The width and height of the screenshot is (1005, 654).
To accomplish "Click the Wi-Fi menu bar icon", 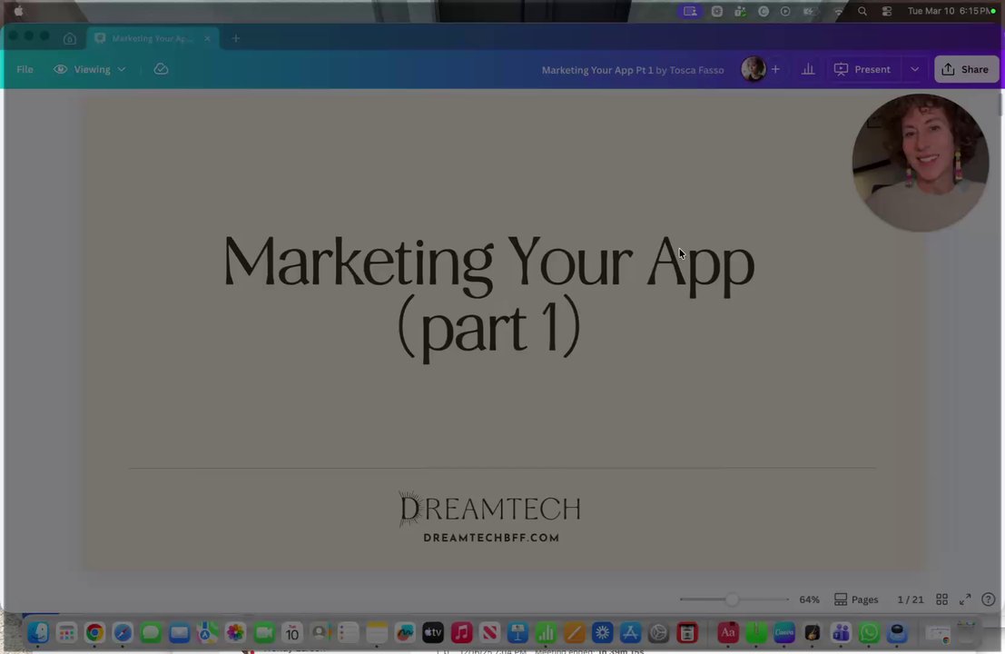I will click(838, 11).
